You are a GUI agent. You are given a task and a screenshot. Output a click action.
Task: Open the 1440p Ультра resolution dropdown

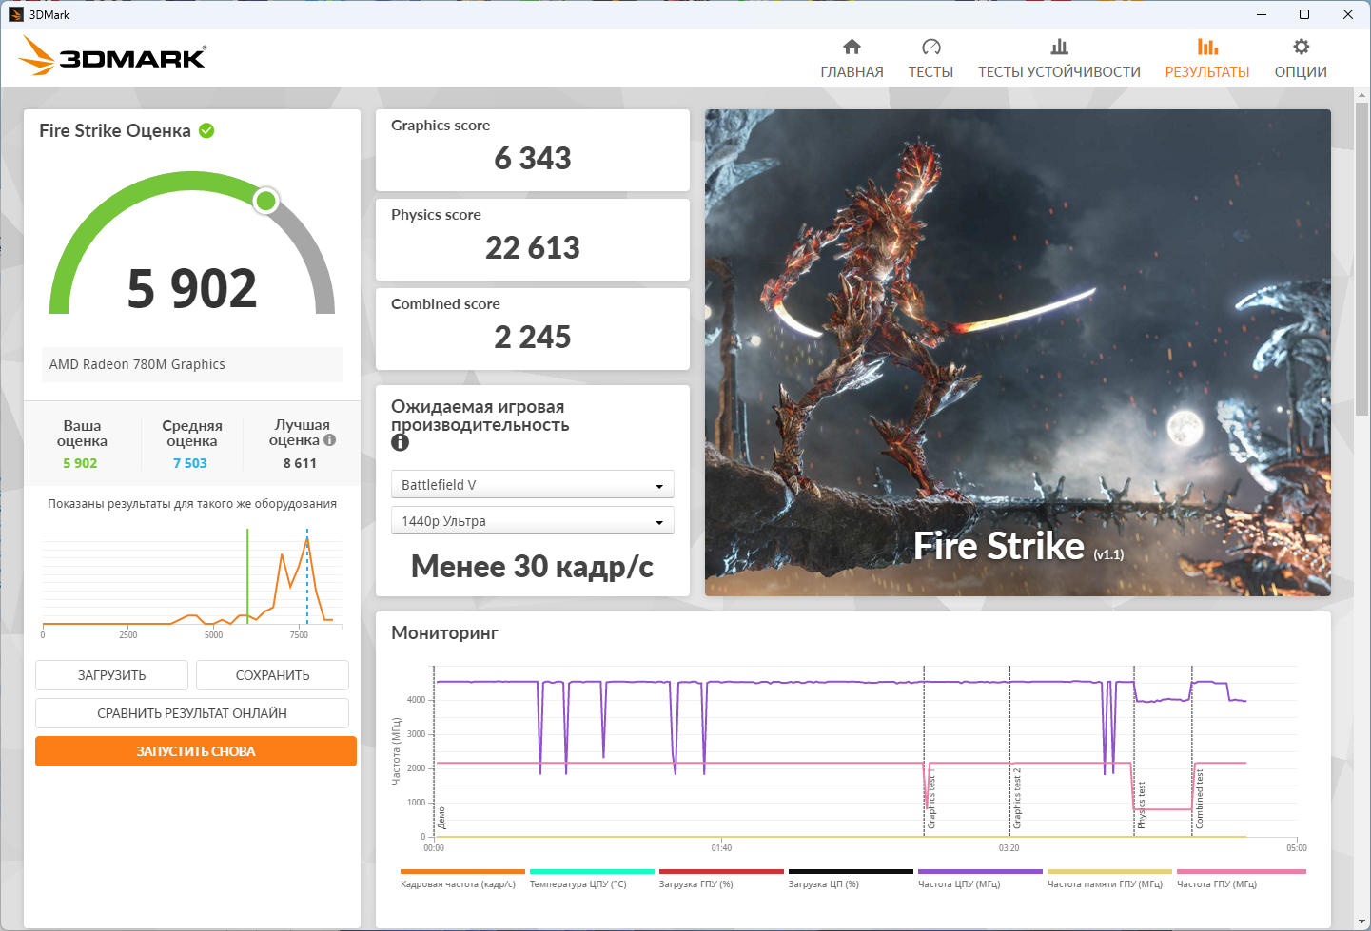click(532, 521)
